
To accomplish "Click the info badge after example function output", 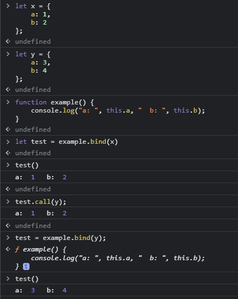I will click(x=26, y=266).
